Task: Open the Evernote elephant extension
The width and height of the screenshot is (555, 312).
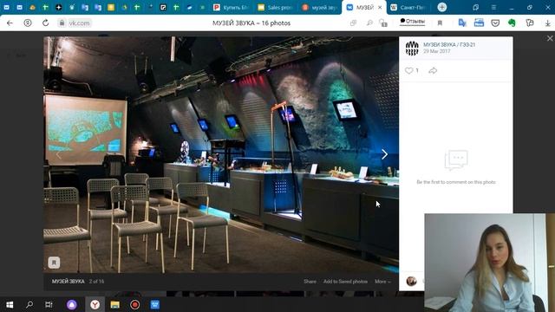Action: [512, 23]
